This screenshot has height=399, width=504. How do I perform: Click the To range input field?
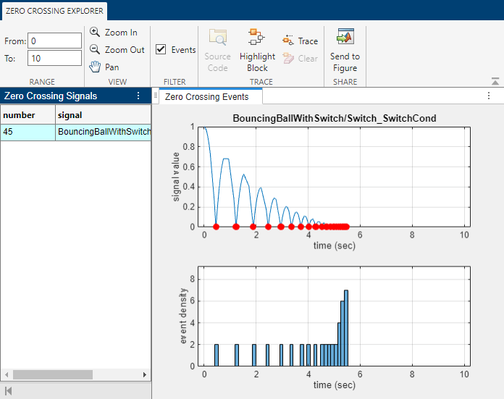coord(55,59)
